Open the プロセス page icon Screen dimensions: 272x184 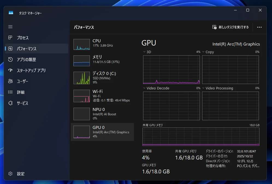tap(10, 38)
